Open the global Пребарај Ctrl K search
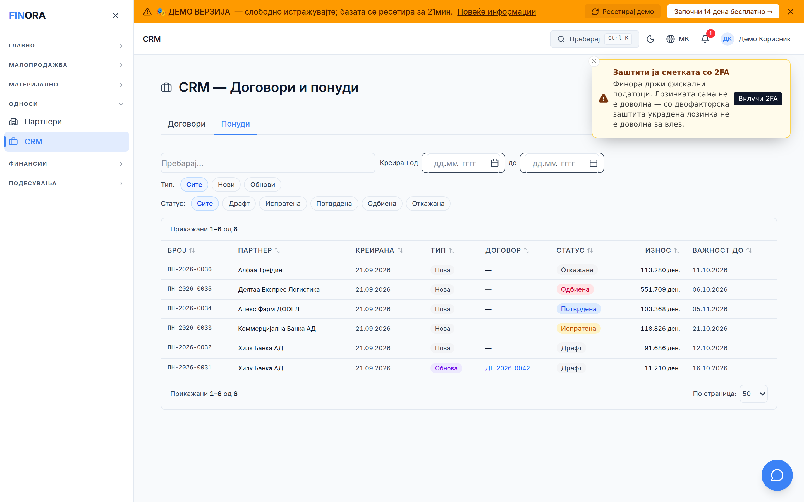804x502 pixels. 594,39
